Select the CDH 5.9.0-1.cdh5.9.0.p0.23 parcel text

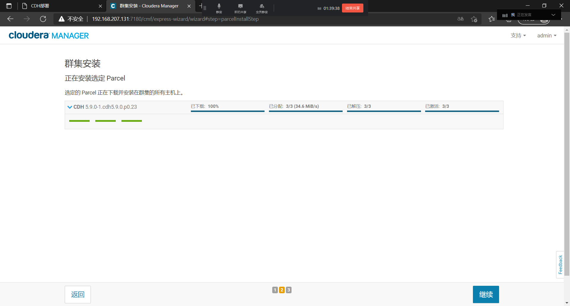[x=105, y=107]
